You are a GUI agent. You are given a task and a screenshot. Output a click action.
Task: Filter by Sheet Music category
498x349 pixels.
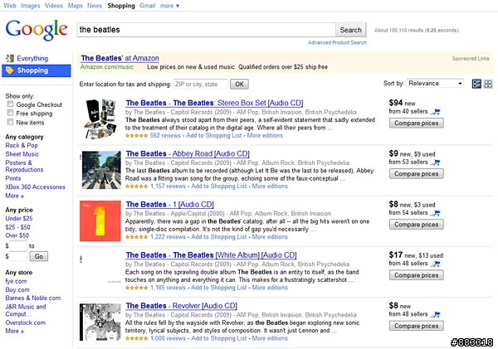[x=22, y=154]
